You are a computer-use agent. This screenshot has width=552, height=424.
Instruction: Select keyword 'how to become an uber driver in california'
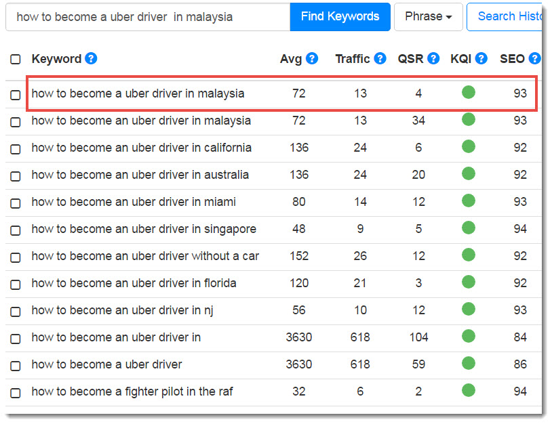tap(142, 148)
